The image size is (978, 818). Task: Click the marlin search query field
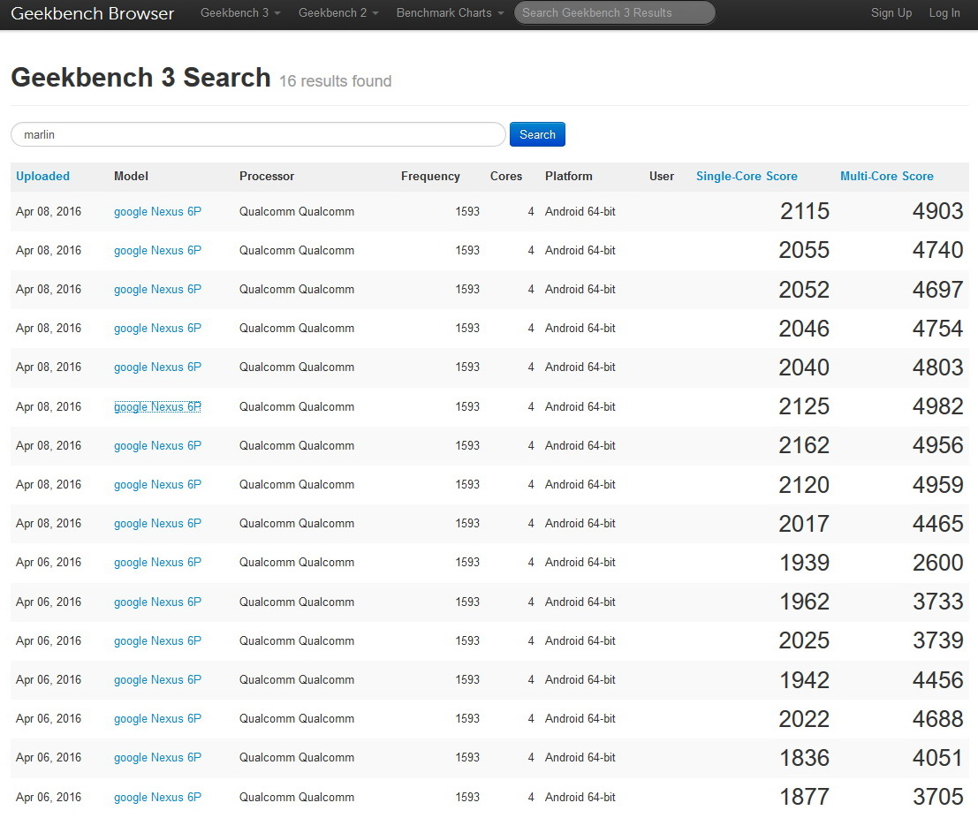[x=258, y=134]
